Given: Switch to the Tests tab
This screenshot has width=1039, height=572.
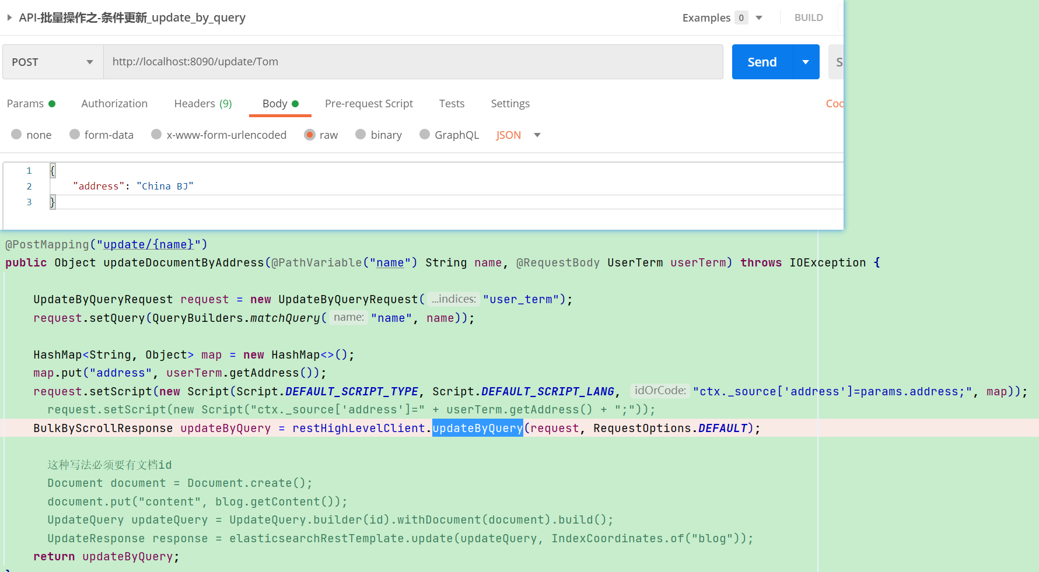Looking at the screenshot, I should [452, 104].
